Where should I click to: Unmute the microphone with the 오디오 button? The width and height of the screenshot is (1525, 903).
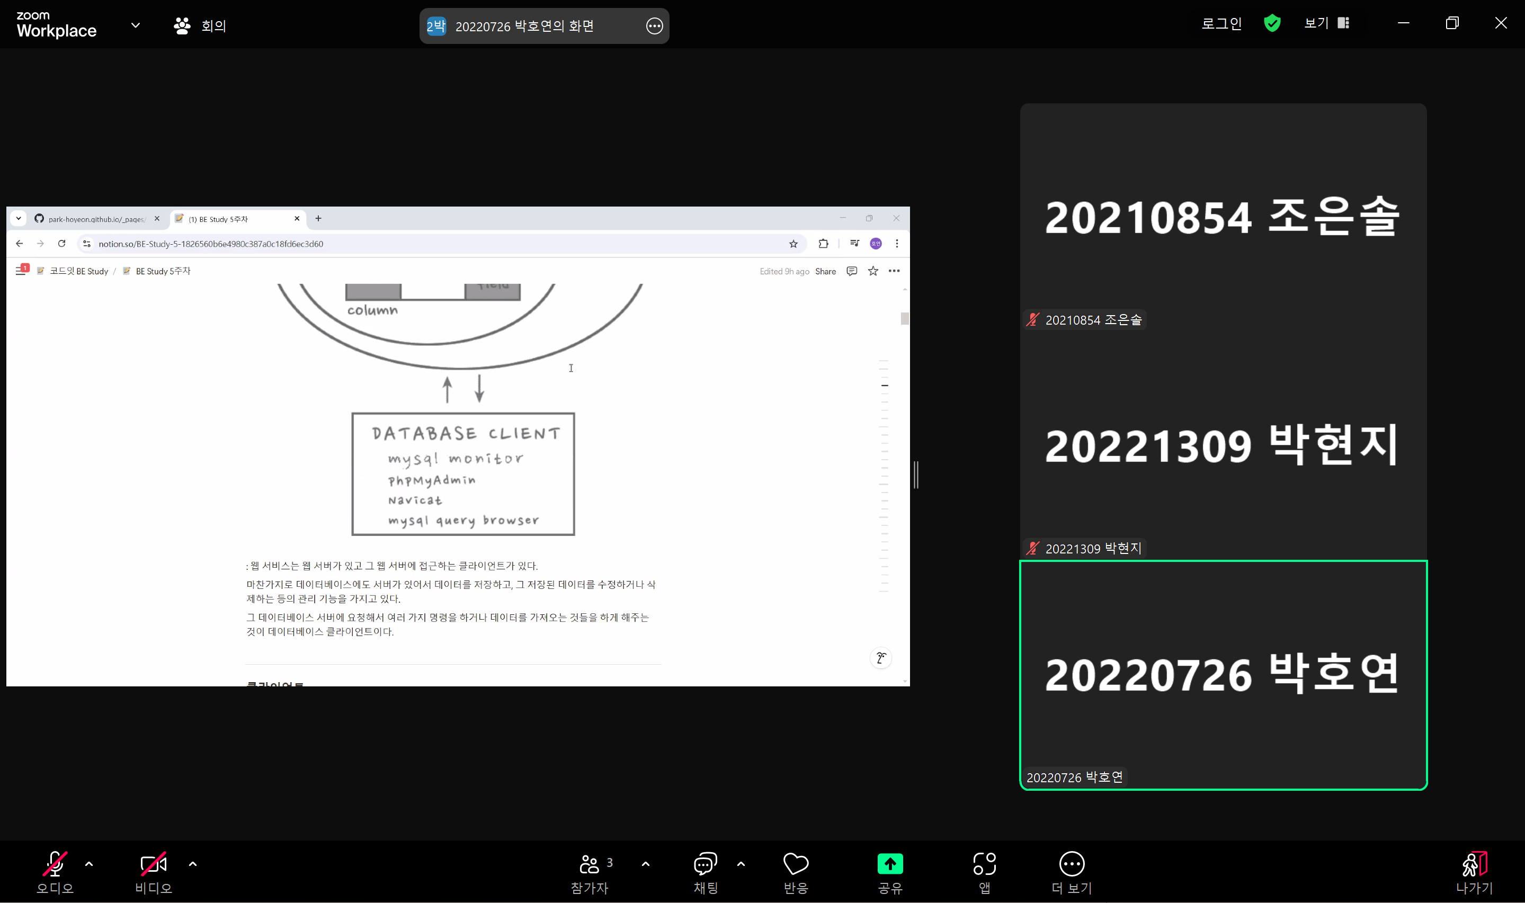pos(55,871)
